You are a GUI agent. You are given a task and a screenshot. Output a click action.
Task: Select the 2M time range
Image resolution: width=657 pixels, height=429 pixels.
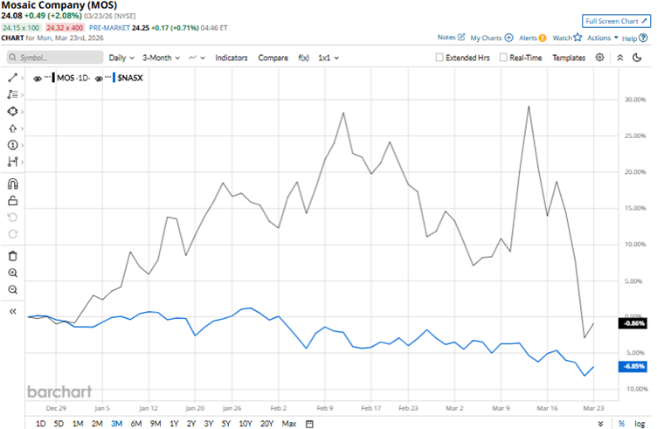click(x=97, y=424)
